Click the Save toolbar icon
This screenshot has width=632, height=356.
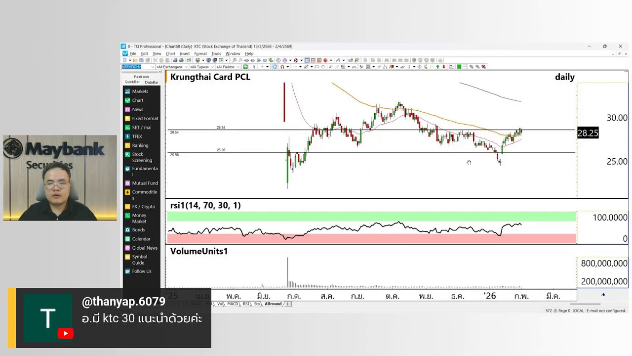pos(141,60)
